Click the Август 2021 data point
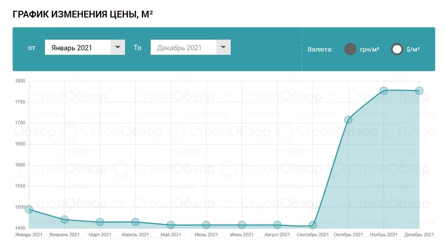The image size is (445, 245). coord(277,225)
